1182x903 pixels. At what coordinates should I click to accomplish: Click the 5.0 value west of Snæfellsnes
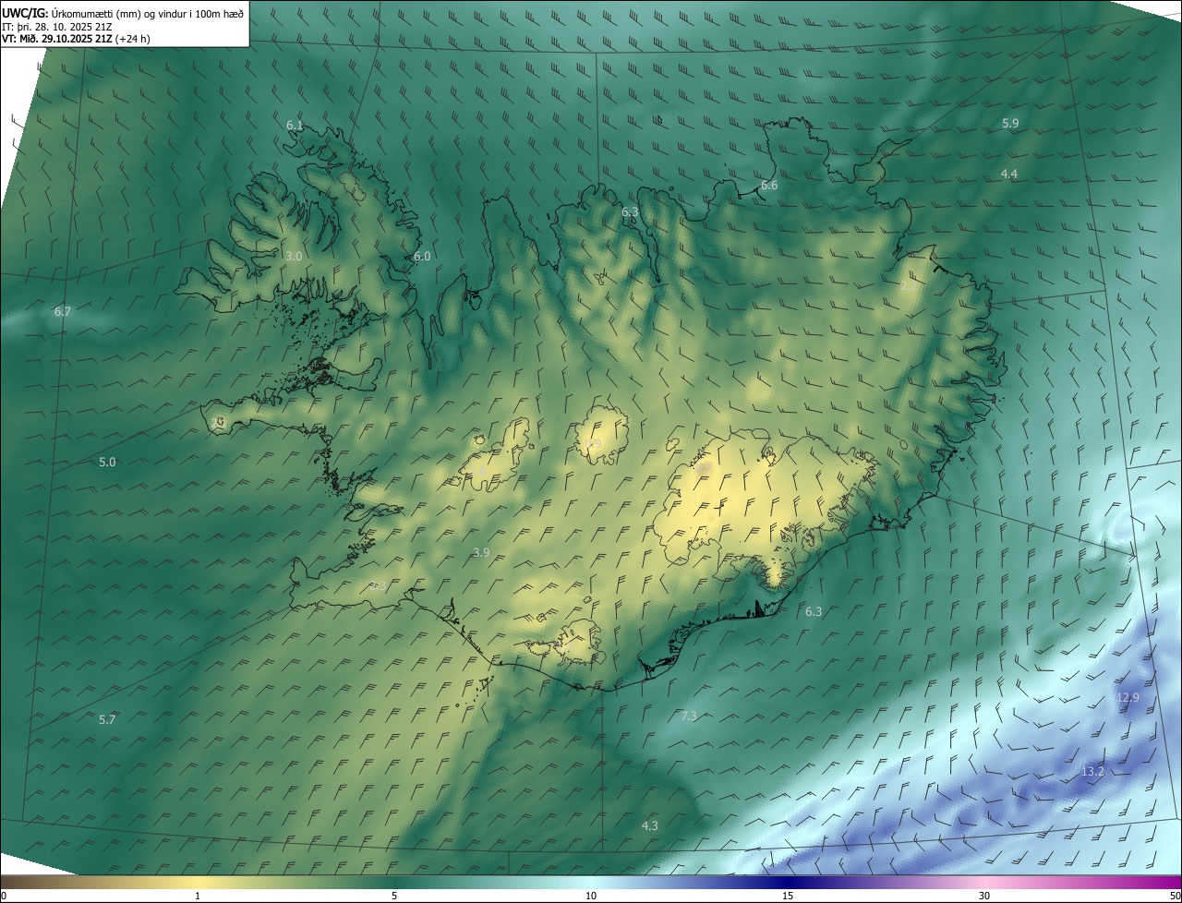click(x=107, y=463)
